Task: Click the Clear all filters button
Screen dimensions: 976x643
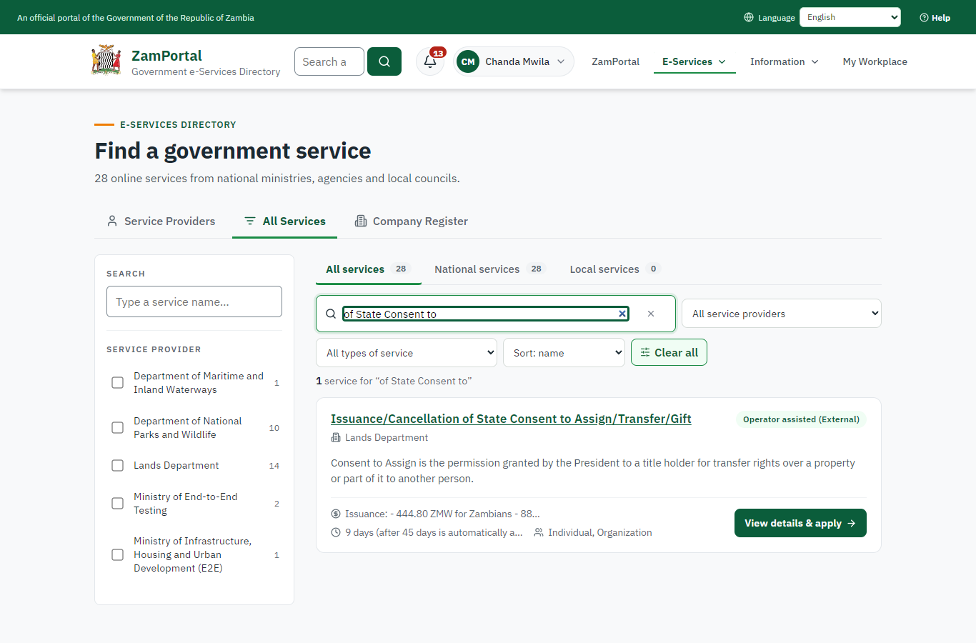Action: click(669, 352)
